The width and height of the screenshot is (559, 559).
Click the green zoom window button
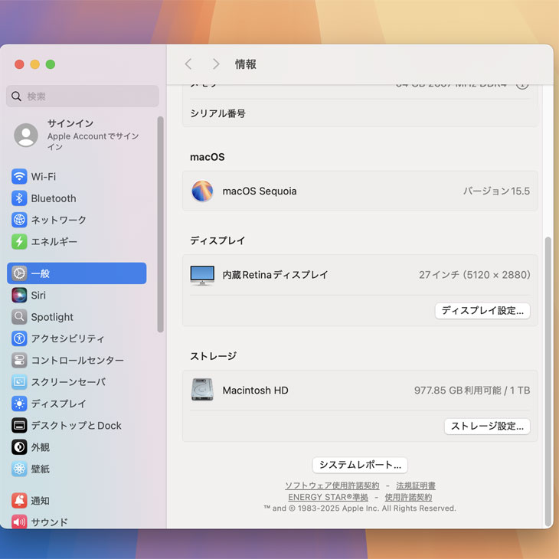point(51,64)
